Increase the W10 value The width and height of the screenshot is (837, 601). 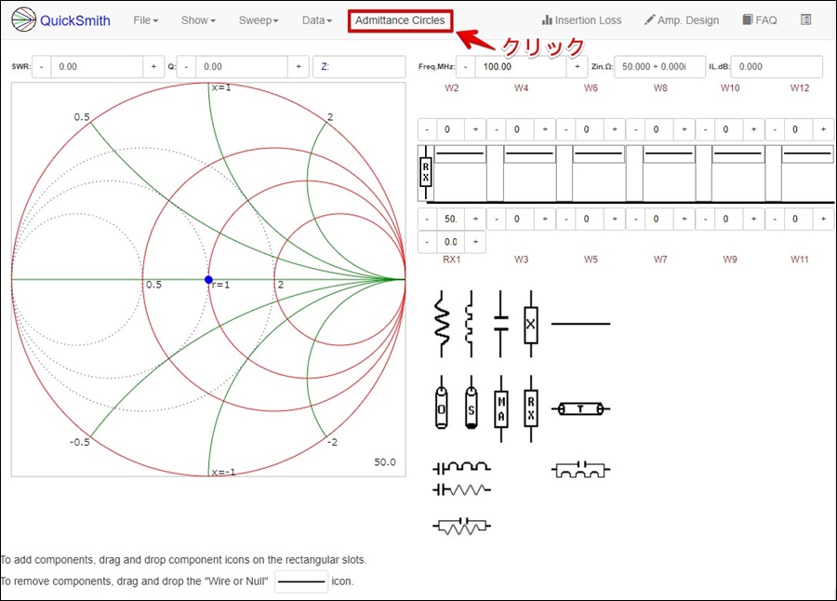753,129
